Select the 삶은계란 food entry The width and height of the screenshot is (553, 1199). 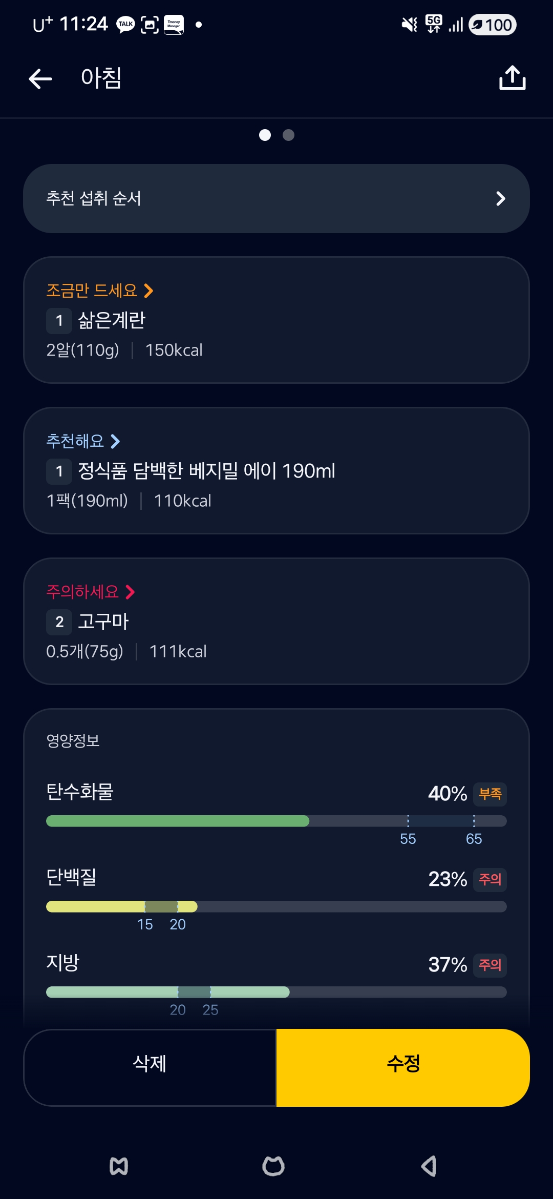pyautogui.click(x=112, y=321)
